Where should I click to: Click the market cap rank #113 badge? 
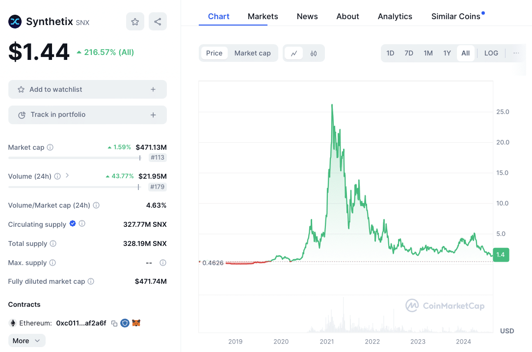[x=158, y=158]
